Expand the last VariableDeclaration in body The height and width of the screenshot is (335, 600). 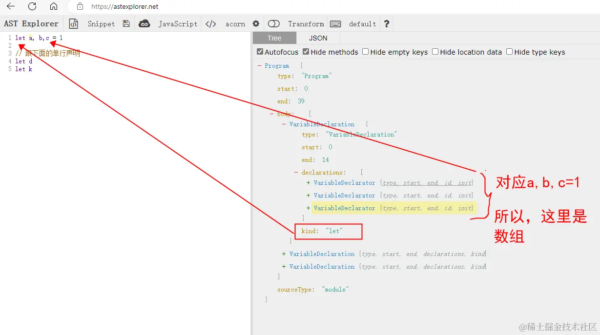284,267
